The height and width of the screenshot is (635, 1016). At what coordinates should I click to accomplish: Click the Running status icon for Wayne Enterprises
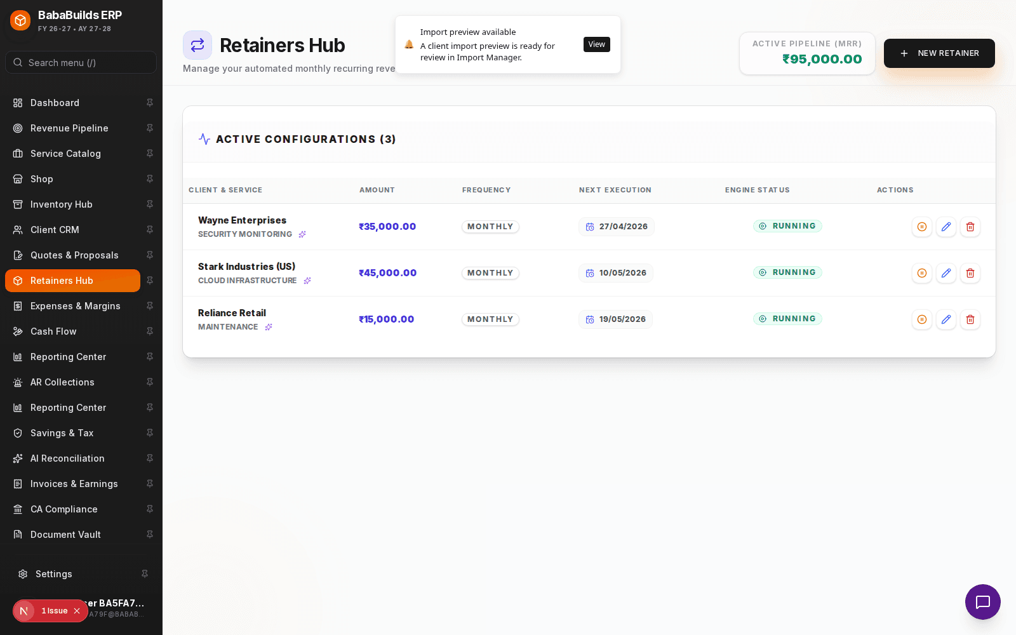coord(763,226)
